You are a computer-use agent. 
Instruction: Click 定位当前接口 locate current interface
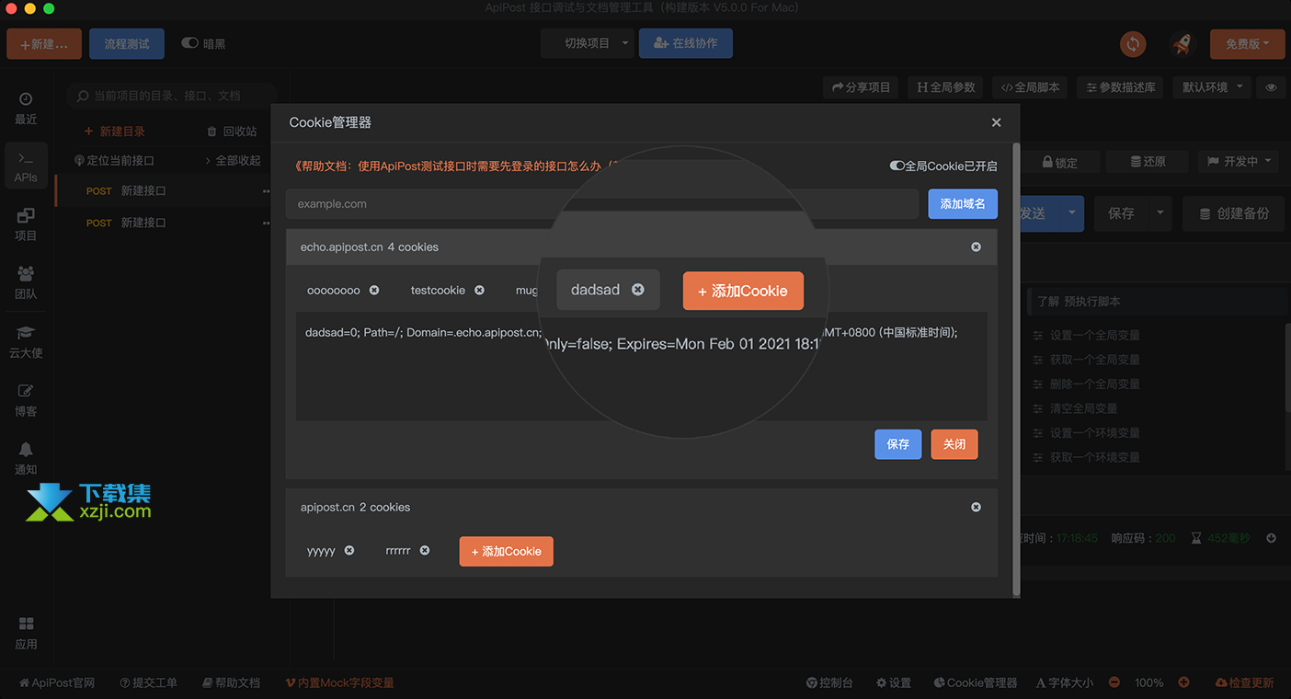tap(114, 160)
